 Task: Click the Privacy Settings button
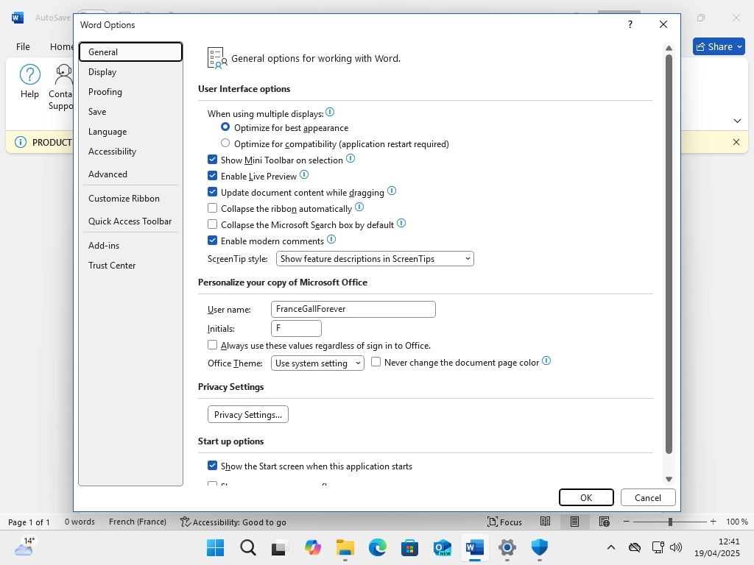pos(248,415)
